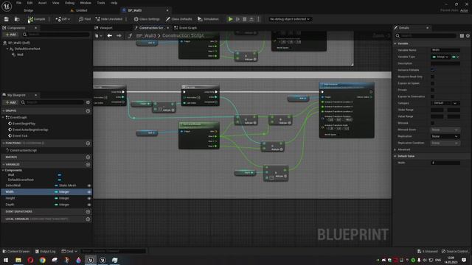Toggle Private checkbox
This screenshot has width=472, height=265.
(433, 90)
